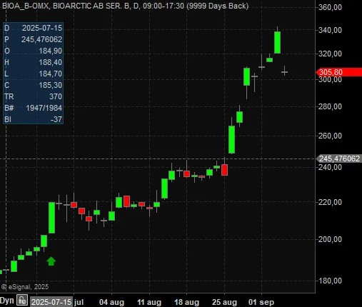Viewport: 362px width, 307px height.
Task: Click the 240,00 price axis label
Action: [x=331, y=167]
